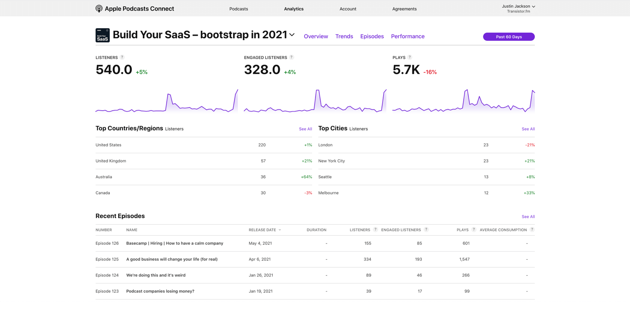Open episode 'Basecamp | Hiring | How to have a calm company'

click(174, 243)
